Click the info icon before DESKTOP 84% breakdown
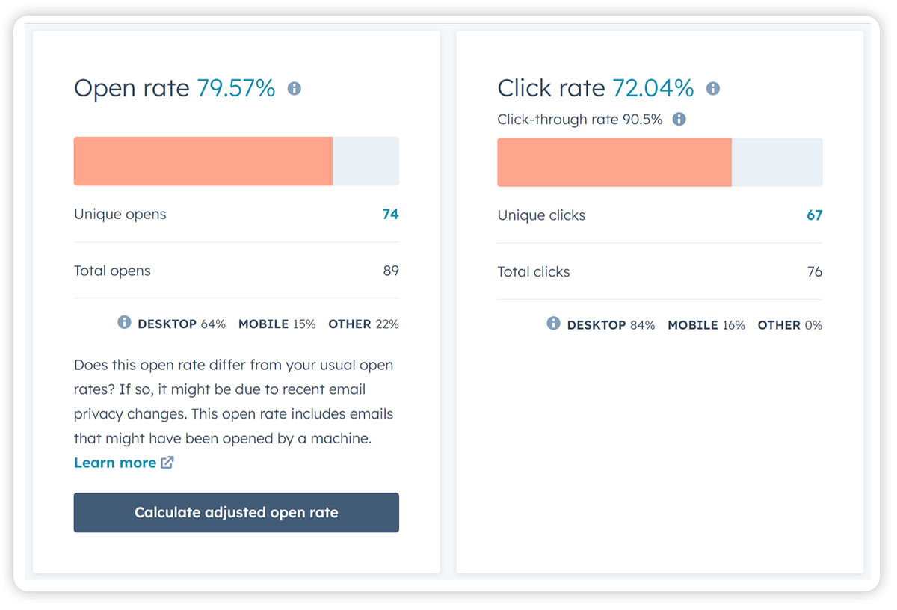 (553, 324)
